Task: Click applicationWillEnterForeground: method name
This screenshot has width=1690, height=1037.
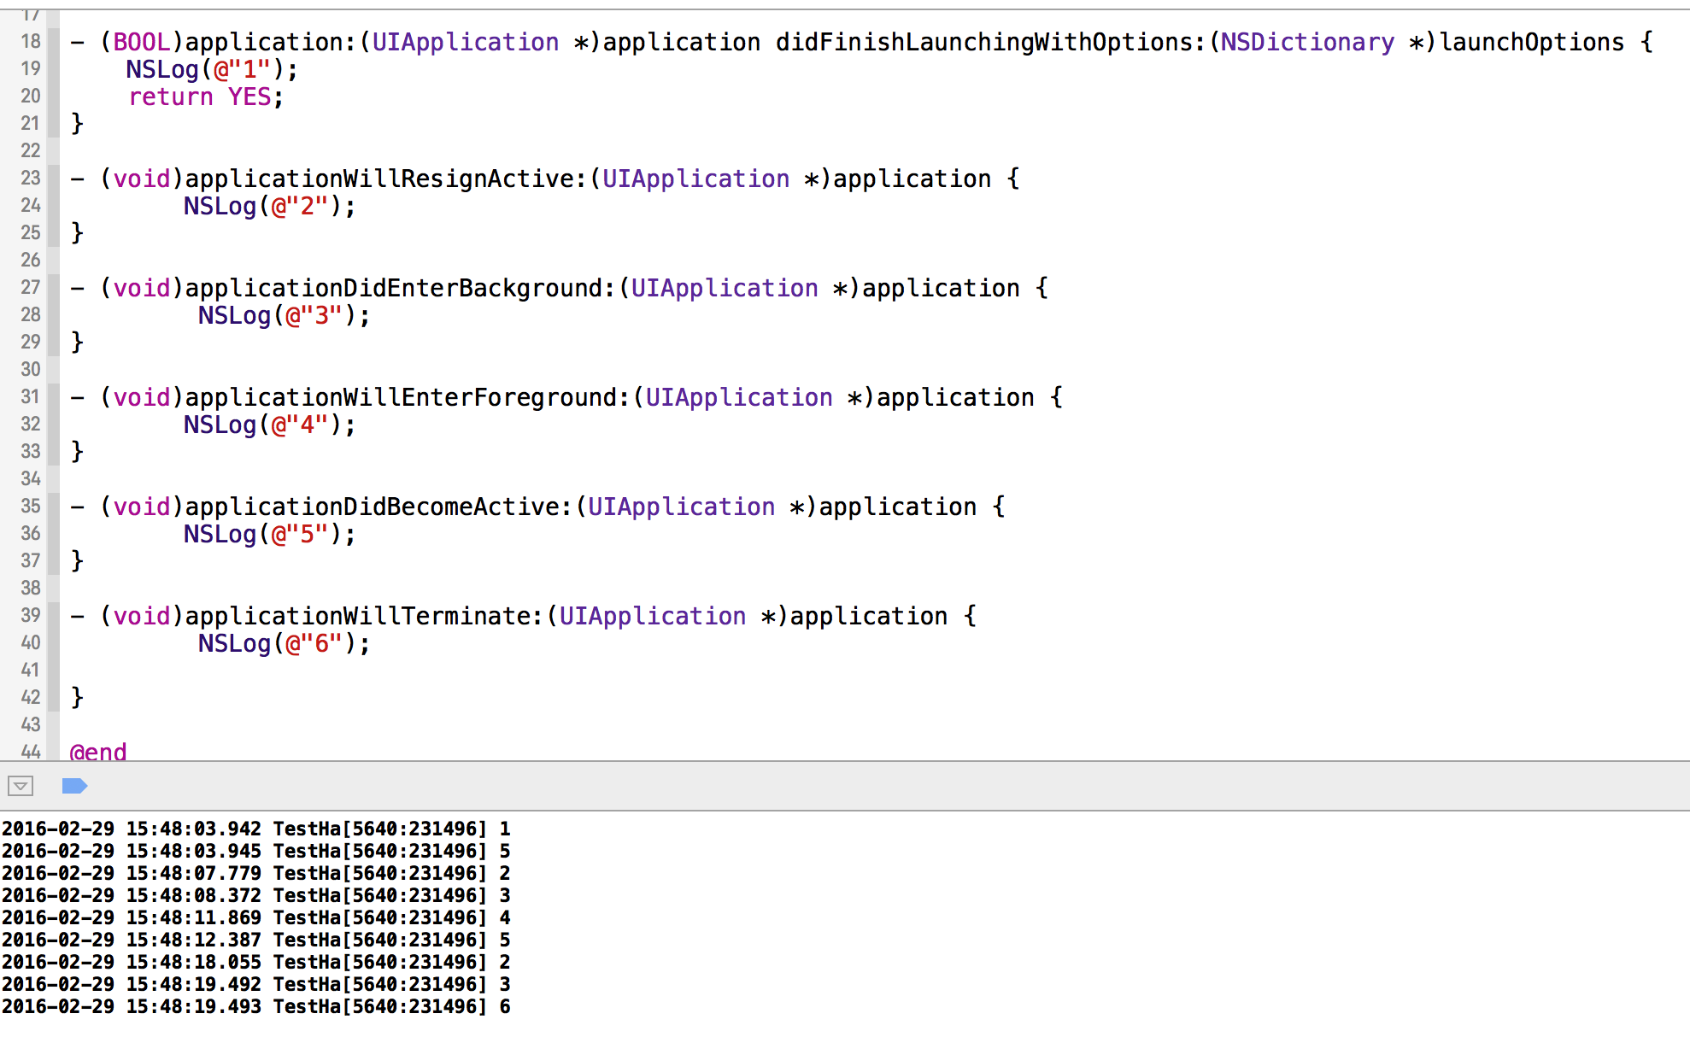Action: (x=408, y=397)
